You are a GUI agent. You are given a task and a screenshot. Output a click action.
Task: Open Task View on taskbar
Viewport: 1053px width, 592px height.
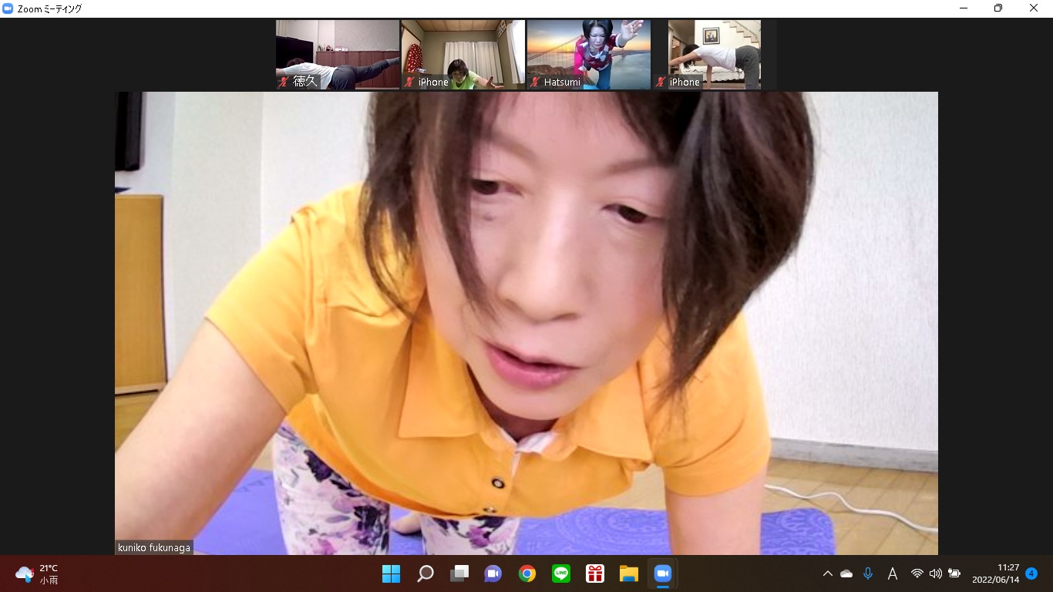[x=459, y=573]
